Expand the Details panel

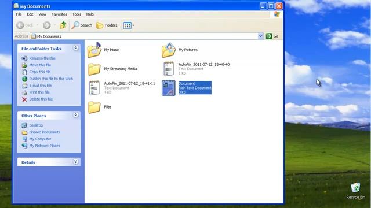click(x=75, y=162)
